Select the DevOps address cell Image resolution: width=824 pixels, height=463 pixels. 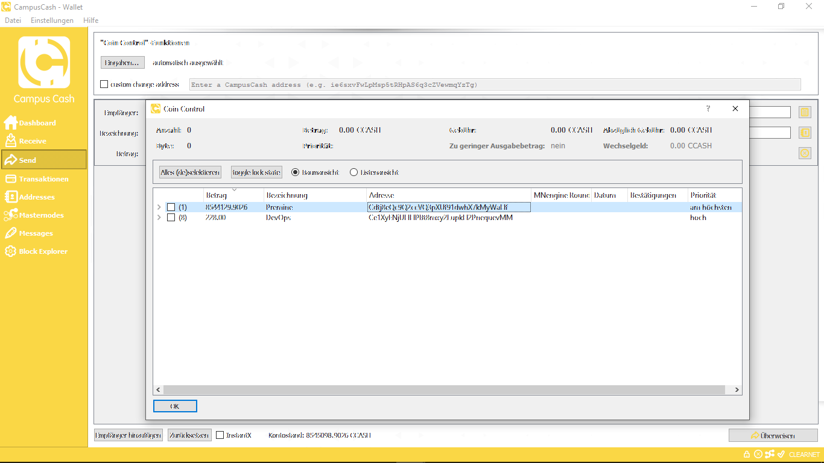(449, 218)
